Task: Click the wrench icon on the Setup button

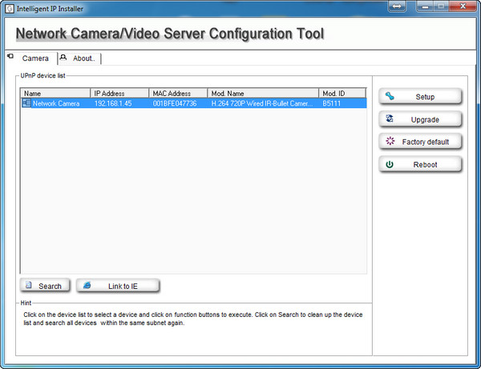Action: (x=390, y=97)
